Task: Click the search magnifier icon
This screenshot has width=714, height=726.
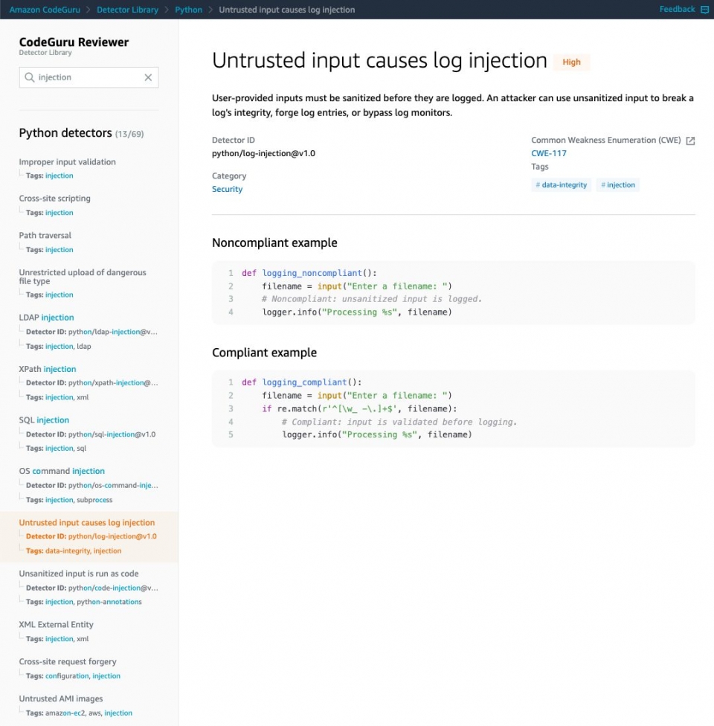Action: click(x=29, y=77)
